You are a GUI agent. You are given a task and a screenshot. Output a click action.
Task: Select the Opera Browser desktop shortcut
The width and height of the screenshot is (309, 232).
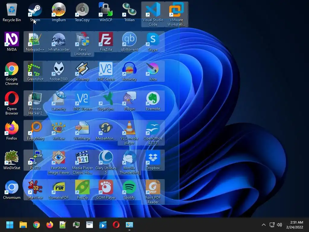pos(12,103)
